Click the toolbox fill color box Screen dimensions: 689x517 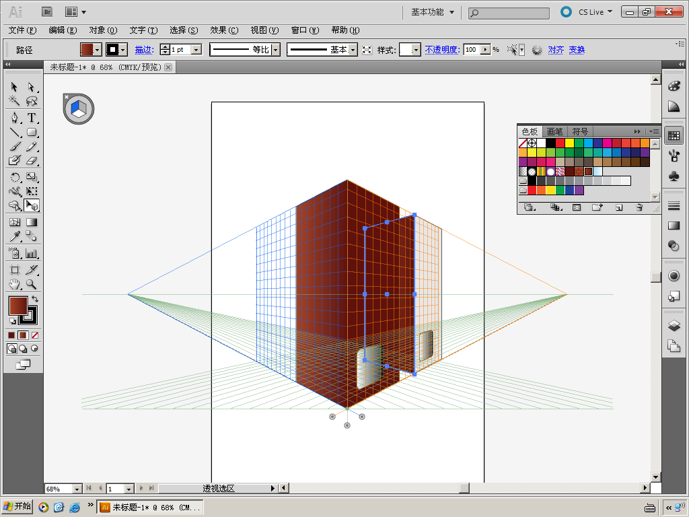click(18, 306)
